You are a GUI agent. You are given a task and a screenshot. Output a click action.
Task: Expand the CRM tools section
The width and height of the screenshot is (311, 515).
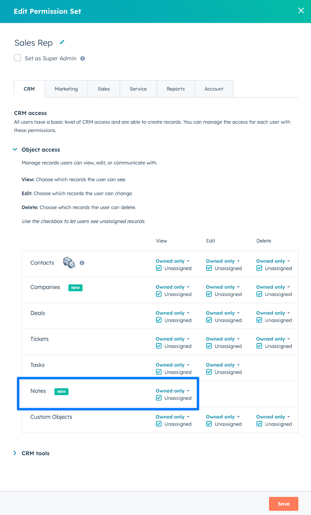click(x=15, y=453)
